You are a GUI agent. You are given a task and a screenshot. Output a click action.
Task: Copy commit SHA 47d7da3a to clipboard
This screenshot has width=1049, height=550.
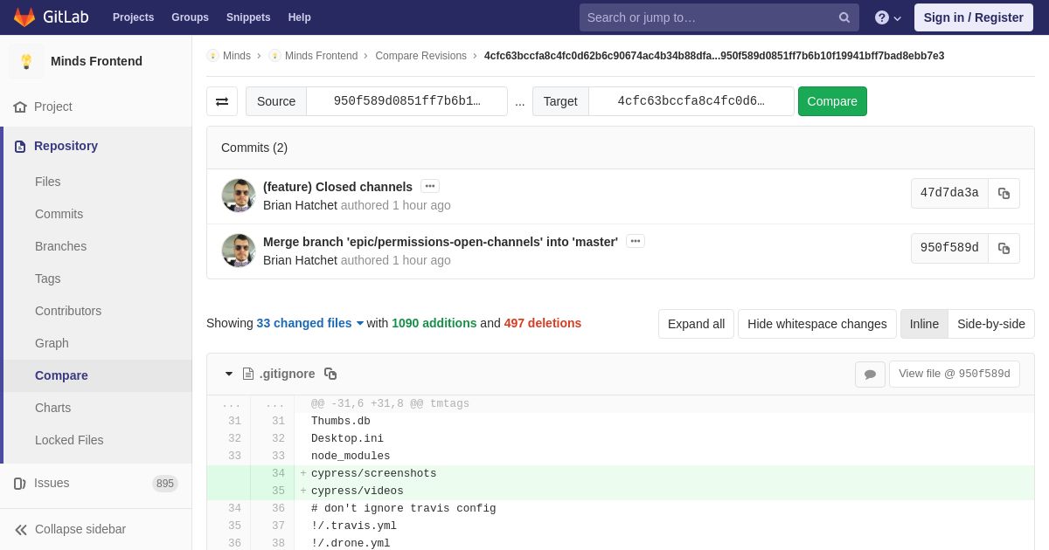[1004, 193]
